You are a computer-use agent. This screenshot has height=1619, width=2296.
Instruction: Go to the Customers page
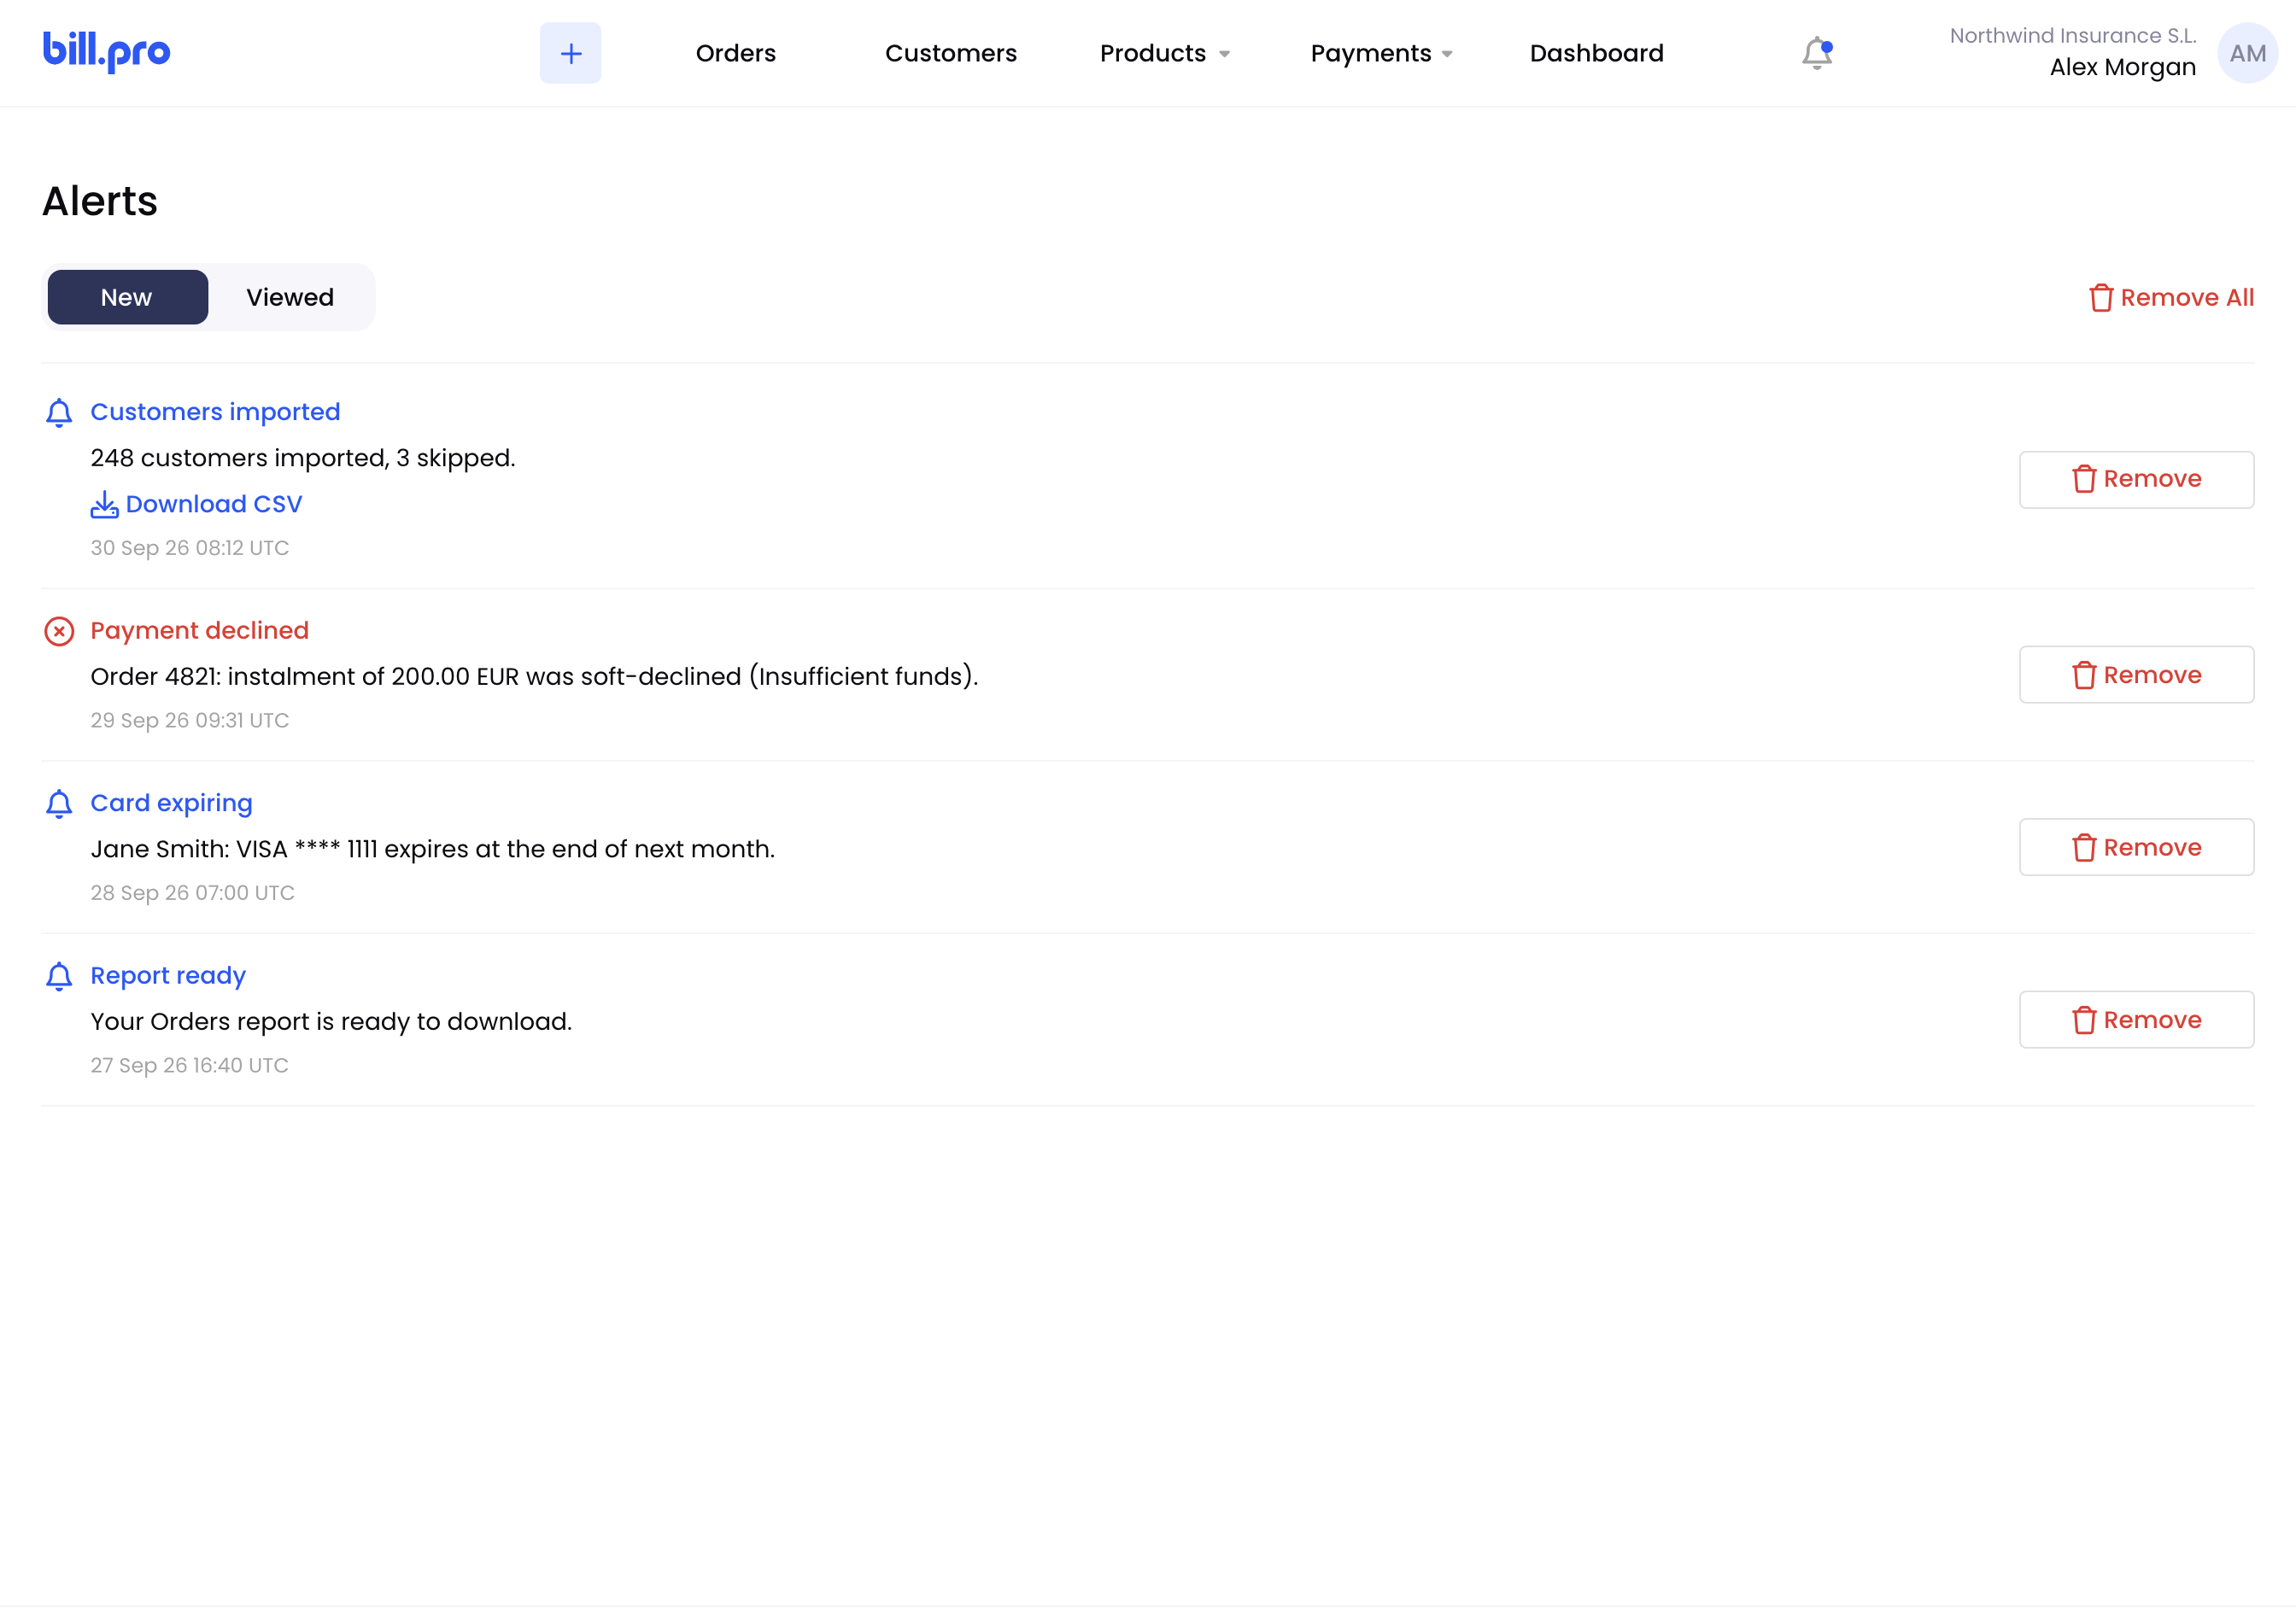(x=951, y=53)
